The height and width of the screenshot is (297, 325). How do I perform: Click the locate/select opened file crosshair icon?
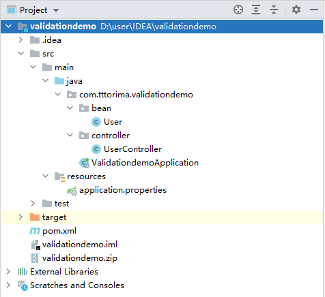click(x=238, y=10)
